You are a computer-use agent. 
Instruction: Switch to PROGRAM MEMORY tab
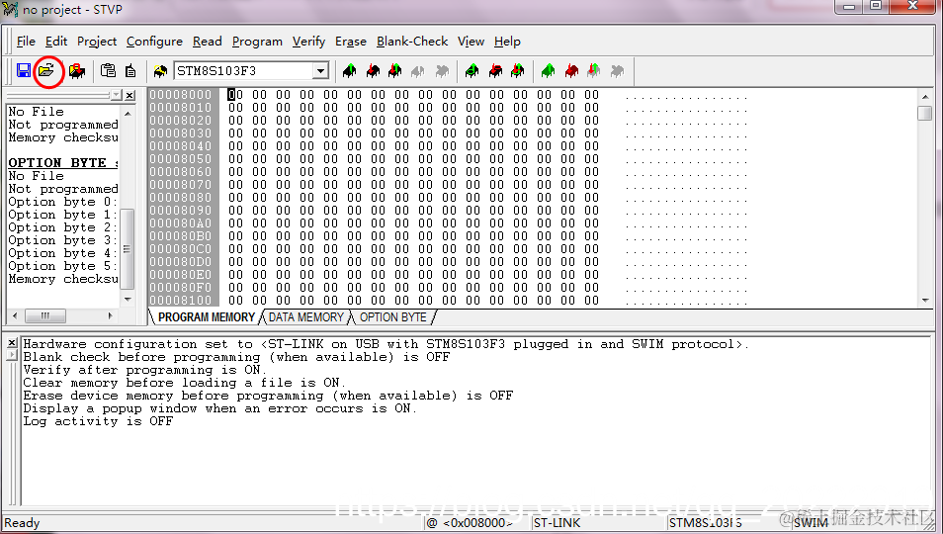[207, 316]
